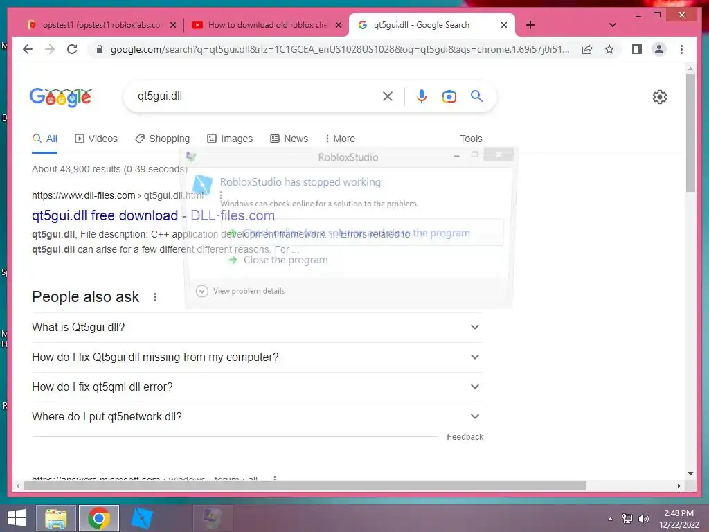Viewport: 709px width, 532px height.
Task: Click the vertical scrollbar thumb
Action: point(690,133)
